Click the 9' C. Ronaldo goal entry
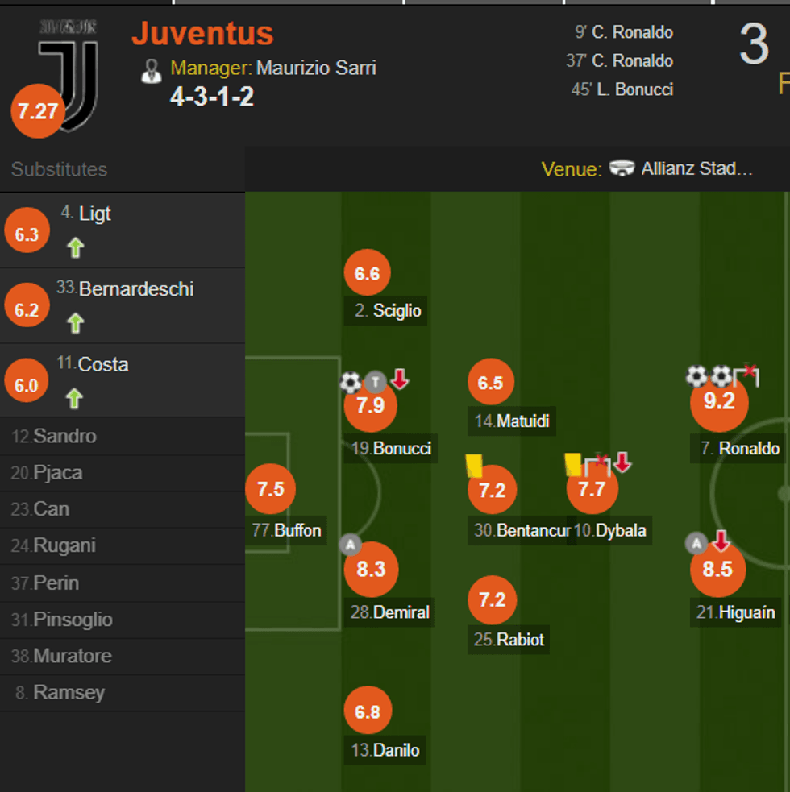Screen dimensions: 790x792 [x=623, y=33]
